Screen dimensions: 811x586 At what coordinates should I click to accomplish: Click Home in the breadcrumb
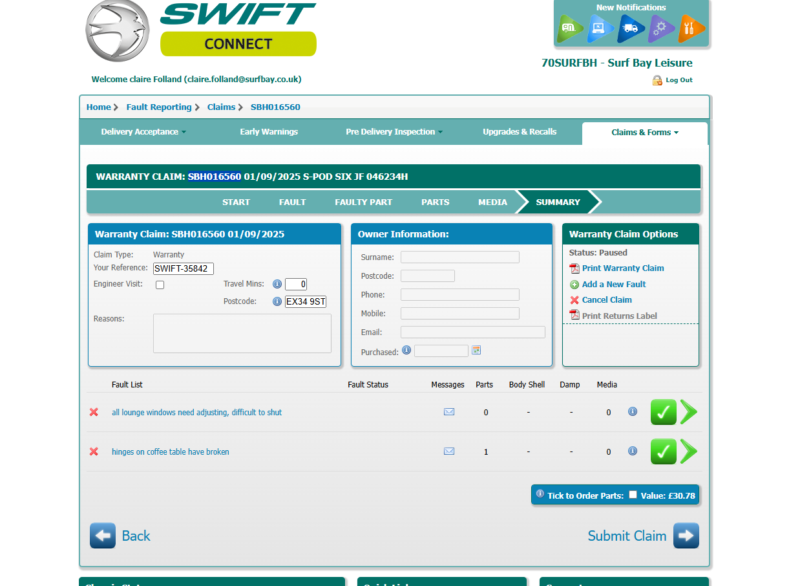99,107
